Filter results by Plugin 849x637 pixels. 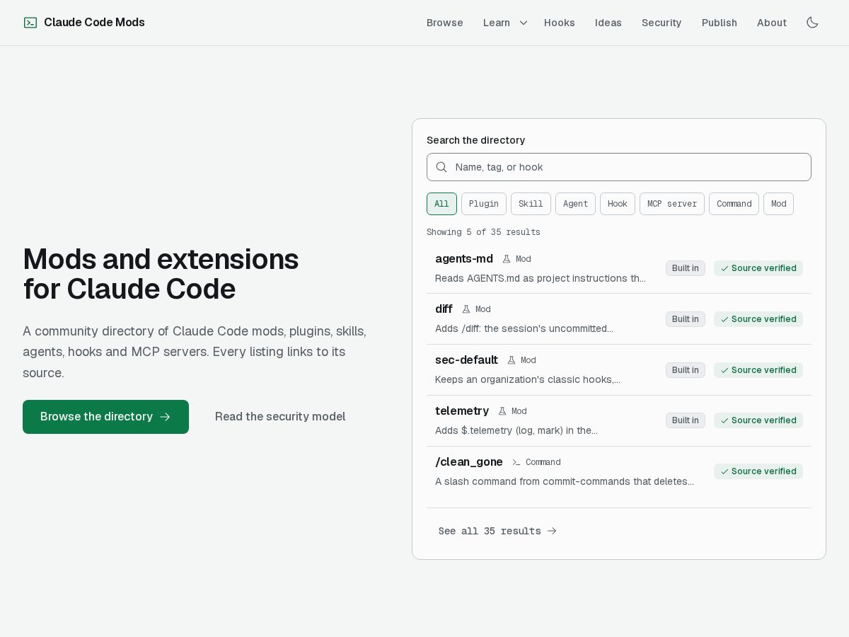click(x=484, y=204)
